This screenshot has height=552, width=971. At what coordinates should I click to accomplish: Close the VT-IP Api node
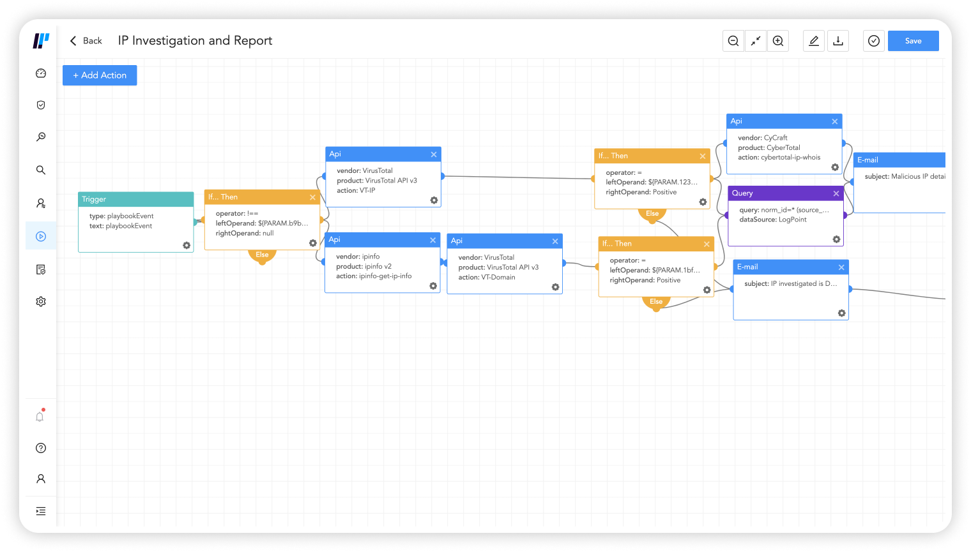tap(434, 154)
